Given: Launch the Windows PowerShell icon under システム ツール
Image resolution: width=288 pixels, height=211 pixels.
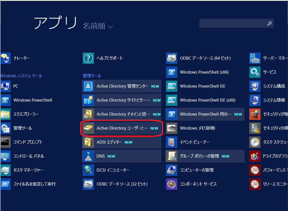Looking at the screenshot, I should 5,100.
